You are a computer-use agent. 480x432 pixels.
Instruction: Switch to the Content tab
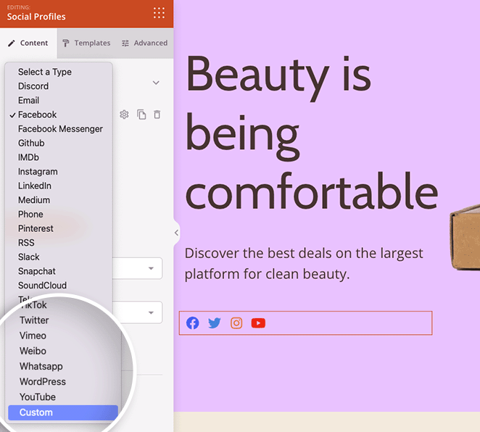point(28,43)
